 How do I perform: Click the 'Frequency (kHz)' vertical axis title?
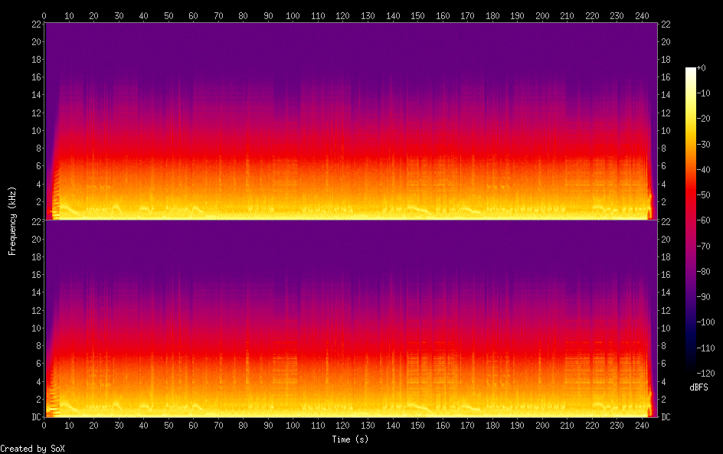(x=12, y=220)
